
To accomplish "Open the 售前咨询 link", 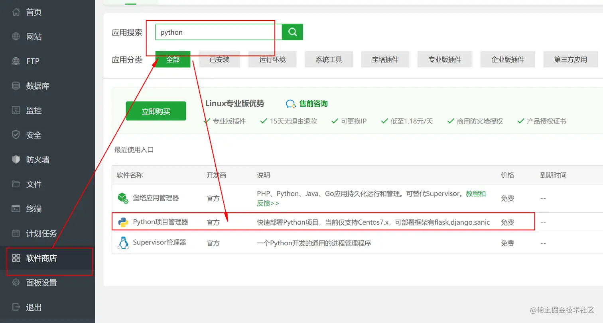I will pyautogui.click(x=313, y=104).
